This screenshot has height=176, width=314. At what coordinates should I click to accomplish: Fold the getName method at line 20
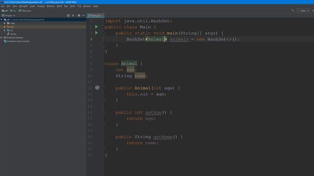[103, 137]
